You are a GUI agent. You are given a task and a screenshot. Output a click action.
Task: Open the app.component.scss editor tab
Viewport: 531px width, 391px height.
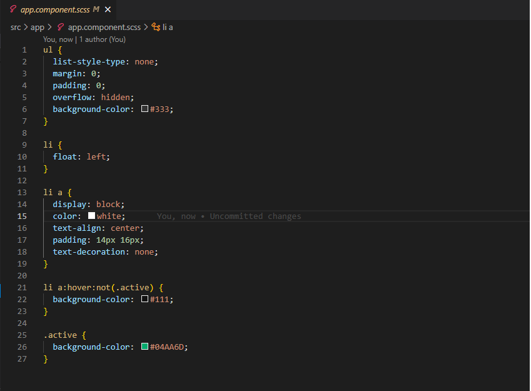coord(56,10)
